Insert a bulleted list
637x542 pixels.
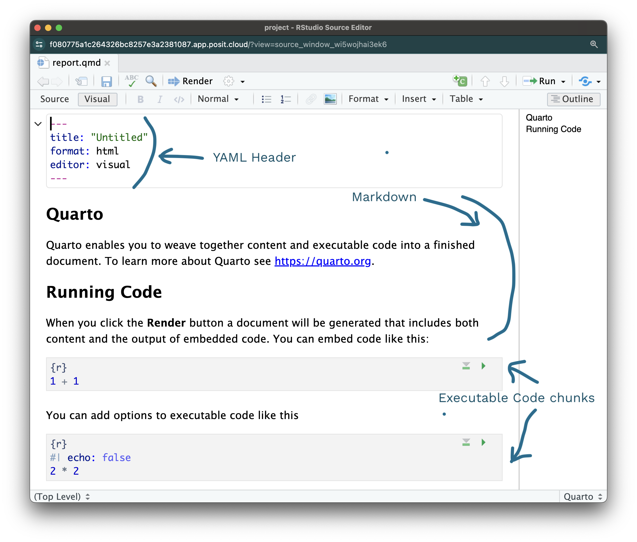pyautogui.click(x=266, y=99)
